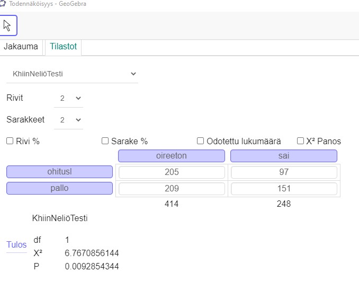Click the cell containing 97

[x=284, y=172]
